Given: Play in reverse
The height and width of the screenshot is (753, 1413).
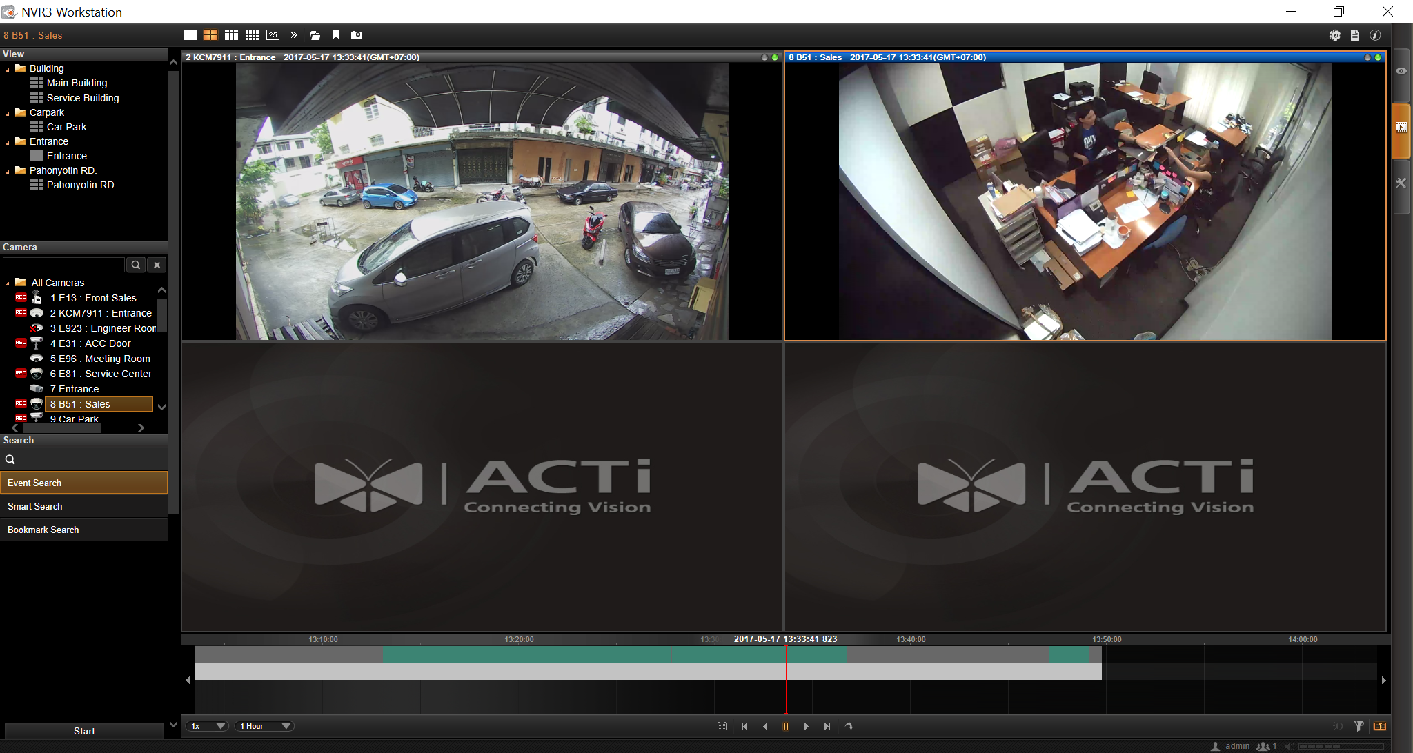Looking at the screenshot, I should pos(765,726).
